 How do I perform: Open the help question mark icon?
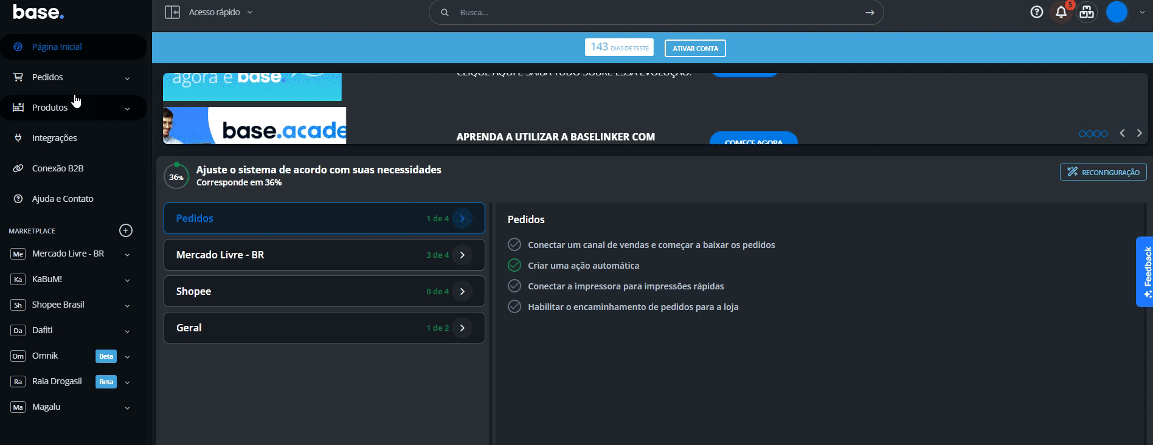click(x=1037, y=12)
